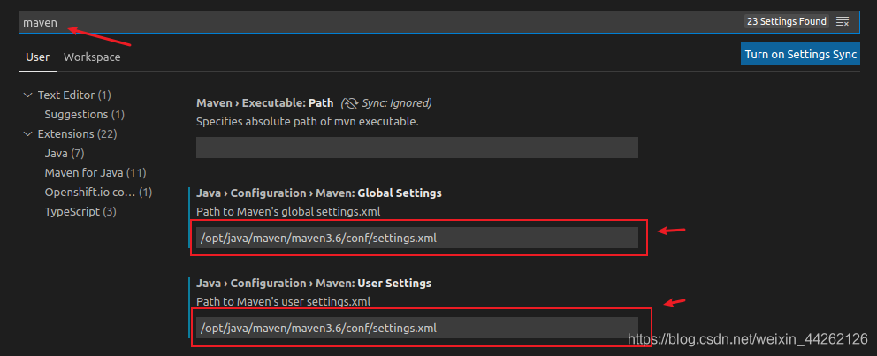Click 'Path to Maven's user settings.xml' description
877x356 pixels.
(x=284, y=301)
